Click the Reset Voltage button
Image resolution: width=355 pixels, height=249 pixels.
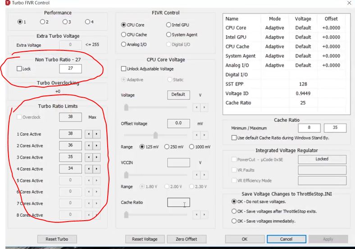(145, 239)
